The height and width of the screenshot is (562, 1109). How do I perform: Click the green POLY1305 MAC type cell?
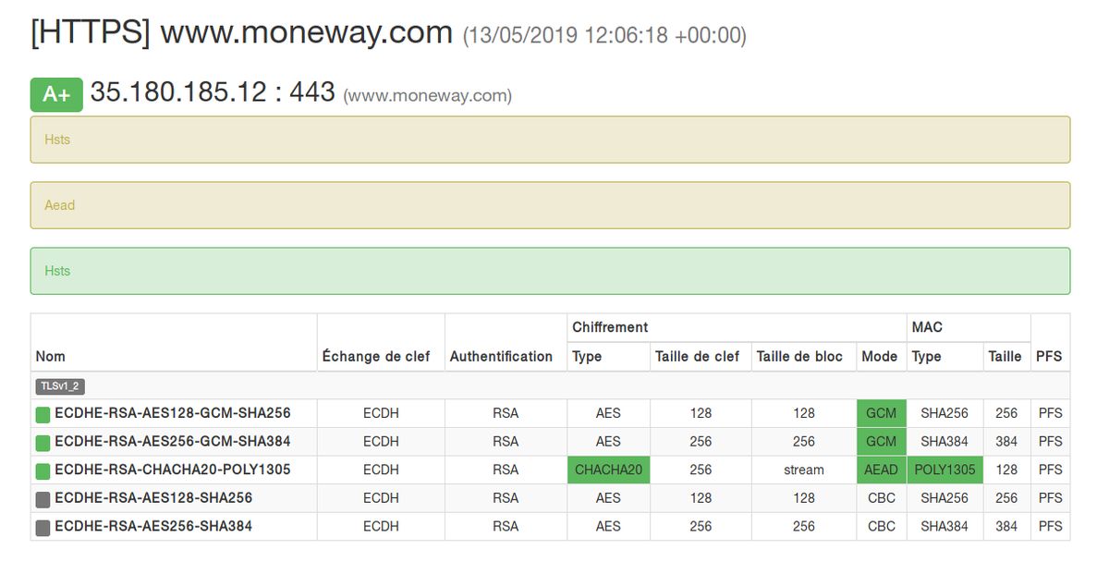pyautogui.click(x=944, y=470)
